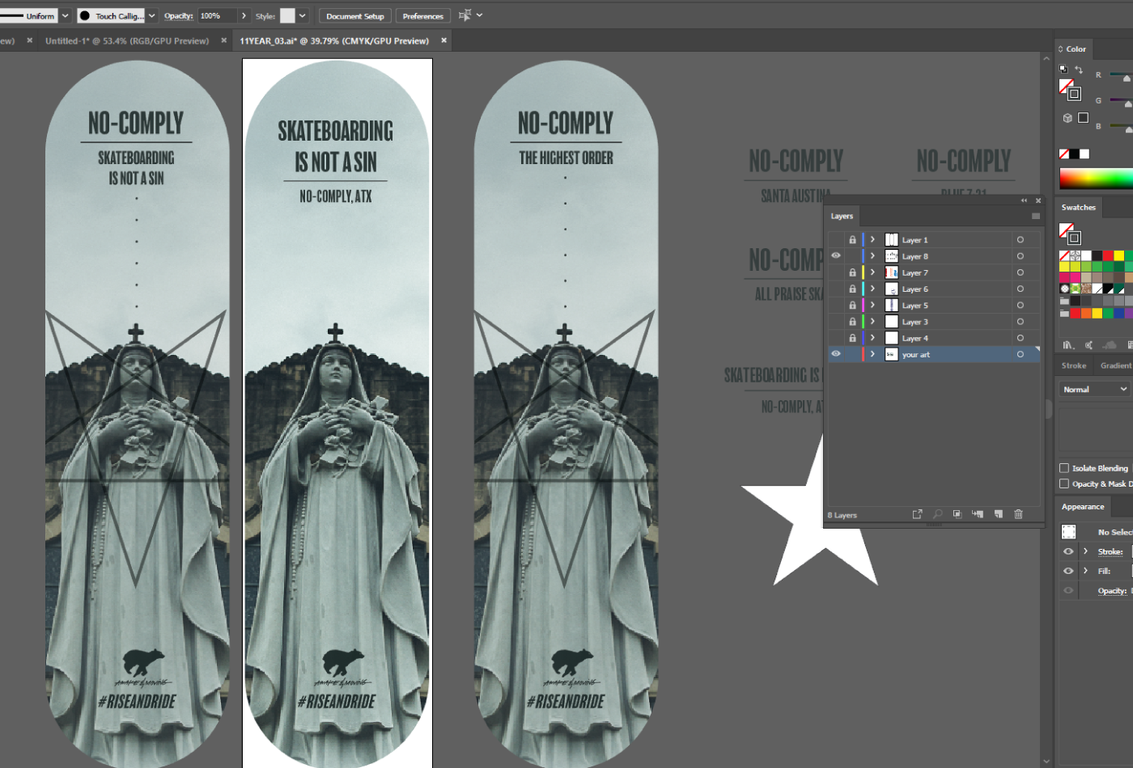This screenshot has height=768, width=1133.
Task: Collapse the Layers panel with double arrows
Action: 1024,200
